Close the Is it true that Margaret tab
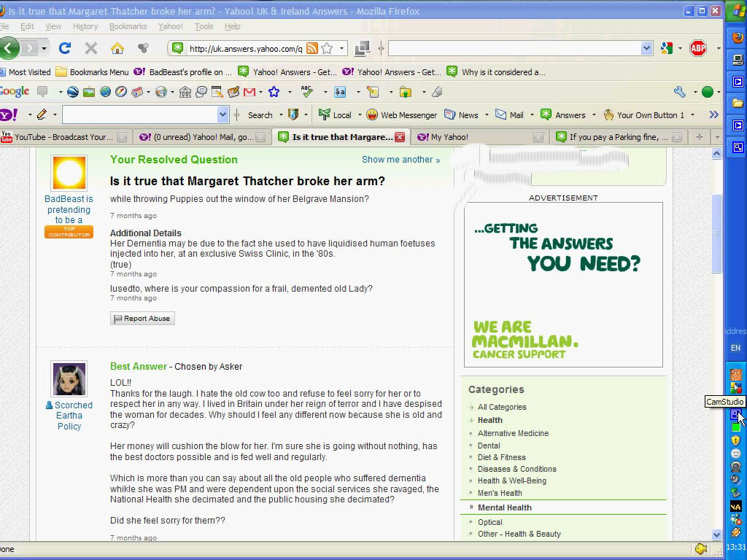Image resolution: width=747 pixels, height=560 pixels. coord(400,137)
